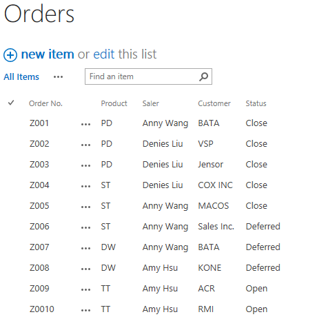
Task: Sort by the Saler column header
Action: point(150,103)
